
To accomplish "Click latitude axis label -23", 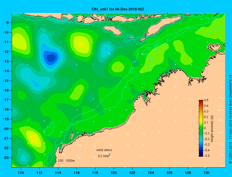I will click(x=6, y=158).
